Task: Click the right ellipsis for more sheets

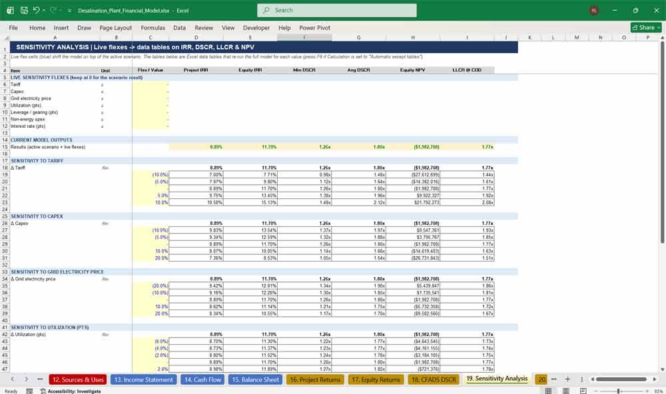Action: click(554, 379)
